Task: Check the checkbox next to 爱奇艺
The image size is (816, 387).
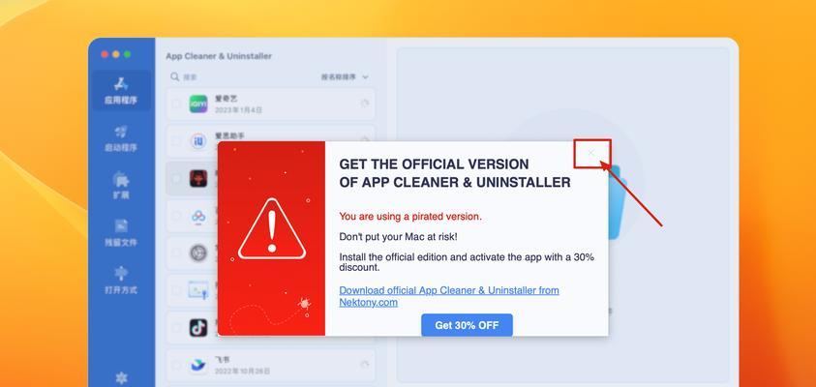Action: (176, 104)
